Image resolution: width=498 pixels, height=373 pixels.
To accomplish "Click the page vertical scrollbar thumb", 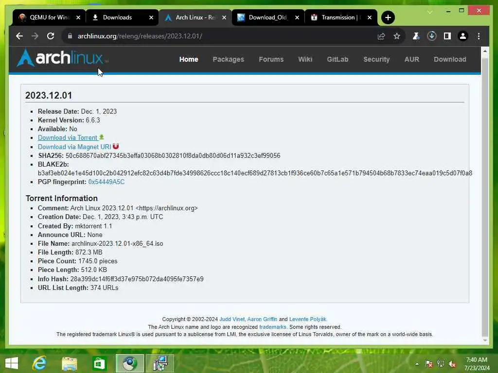I will pos(485,197).
